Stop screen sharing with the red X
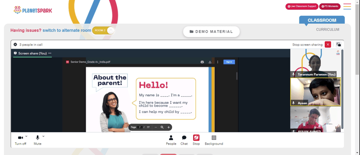This screenshot has width=360, height=155. (328, 45)
